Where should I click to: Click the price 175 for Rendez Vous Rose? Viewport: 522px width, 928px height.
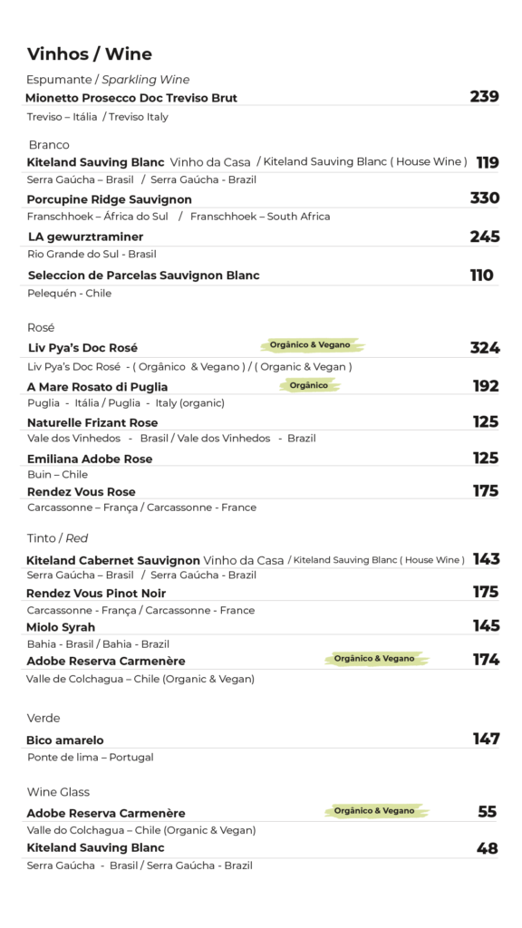click(x=486, y=491)
